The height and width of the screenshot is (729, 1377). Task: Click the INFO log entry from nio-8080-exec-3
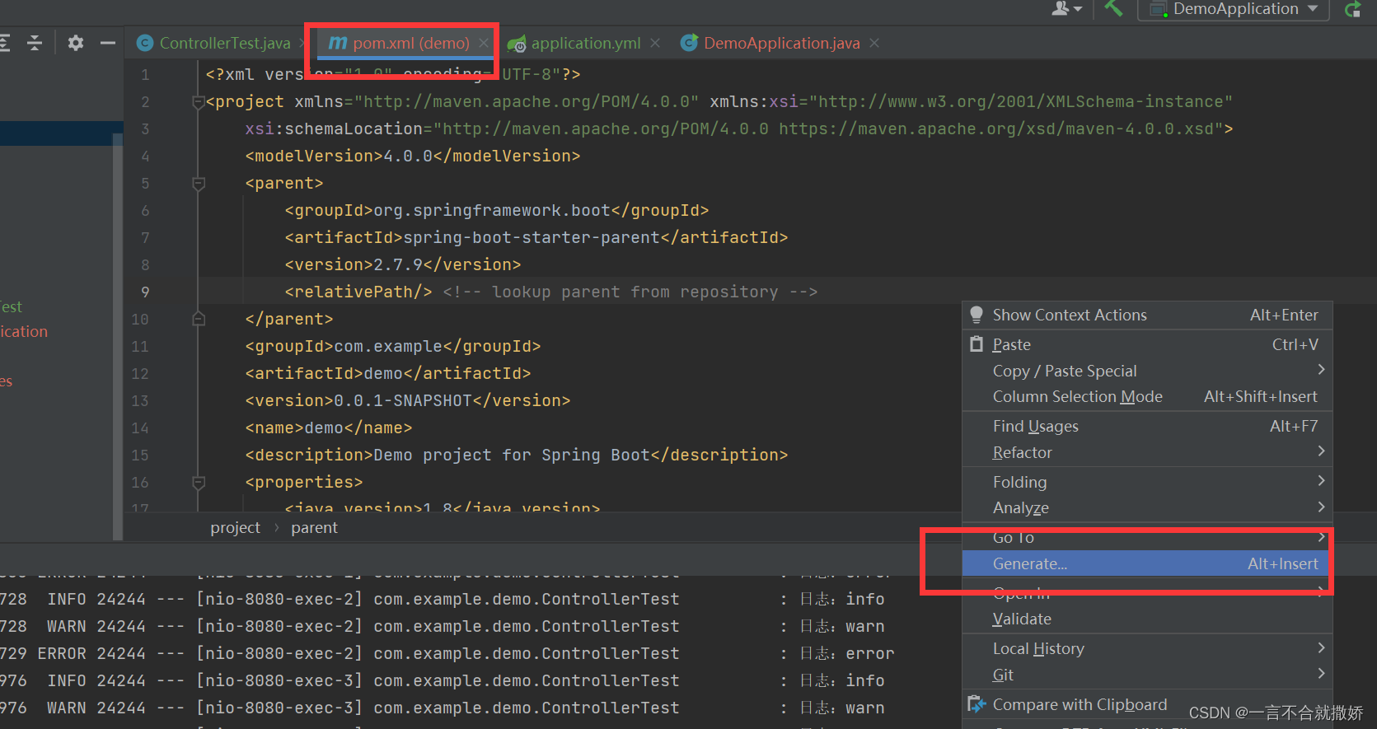443,680
